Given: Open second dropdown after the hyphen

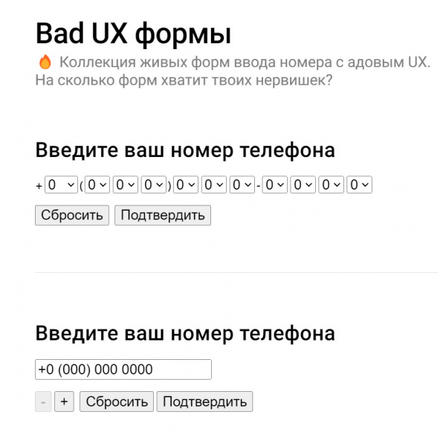Looking at the screenshot, I should (x=303, y=184).
